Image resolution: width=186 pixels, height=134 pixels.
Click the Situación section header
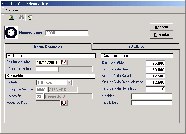[x=50, y=76]
